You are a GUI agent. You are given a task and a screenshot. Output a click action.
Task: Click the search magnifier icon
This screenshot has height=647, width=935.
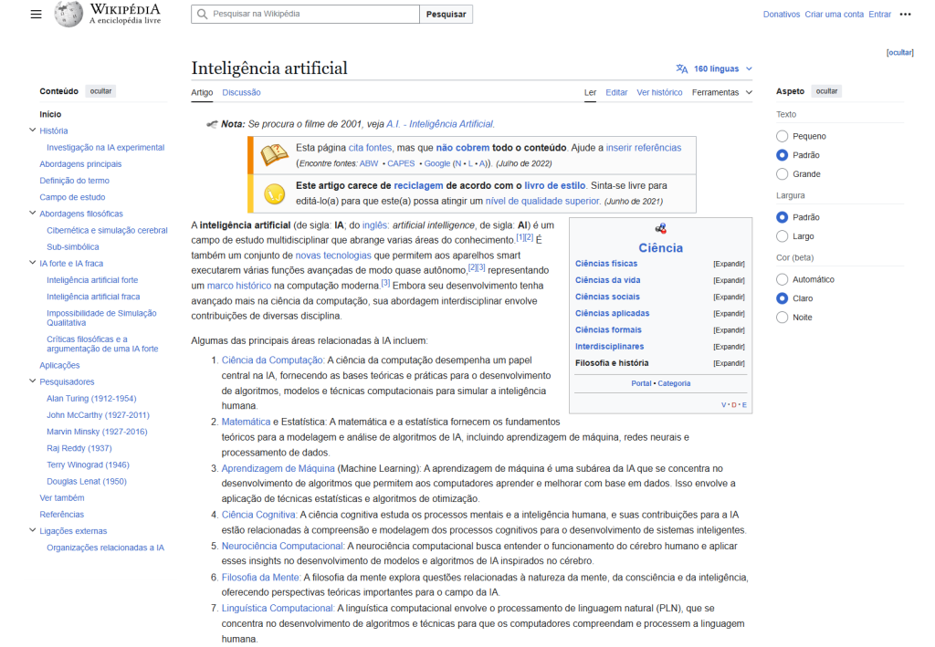(x=203, y=15)
